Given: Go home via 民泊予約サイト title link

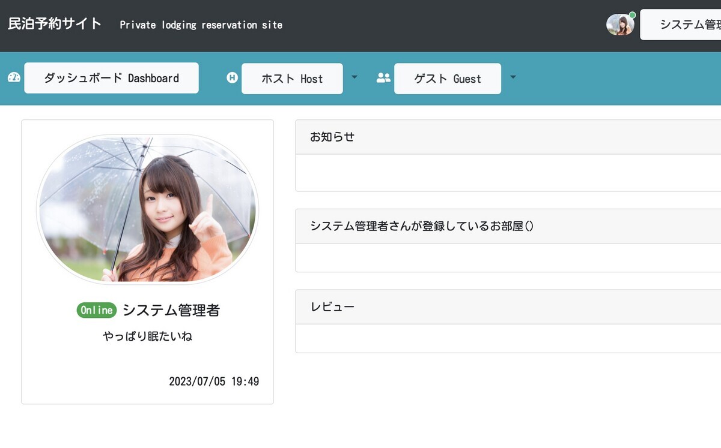Looking at the screenshot, I should click(53, 24).
